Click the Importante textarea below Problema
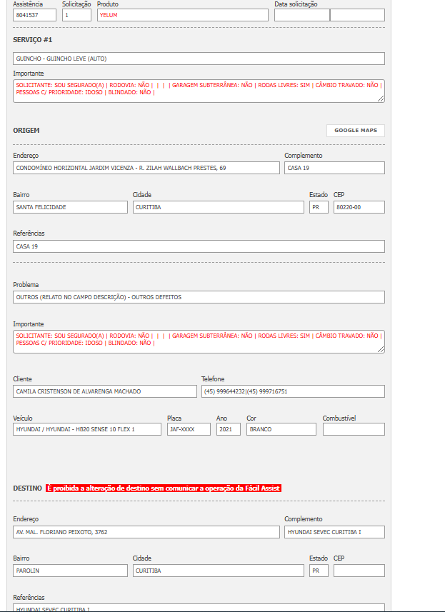Image resolution: width=445 pixels, height=612 pixels. pos(199,341)
